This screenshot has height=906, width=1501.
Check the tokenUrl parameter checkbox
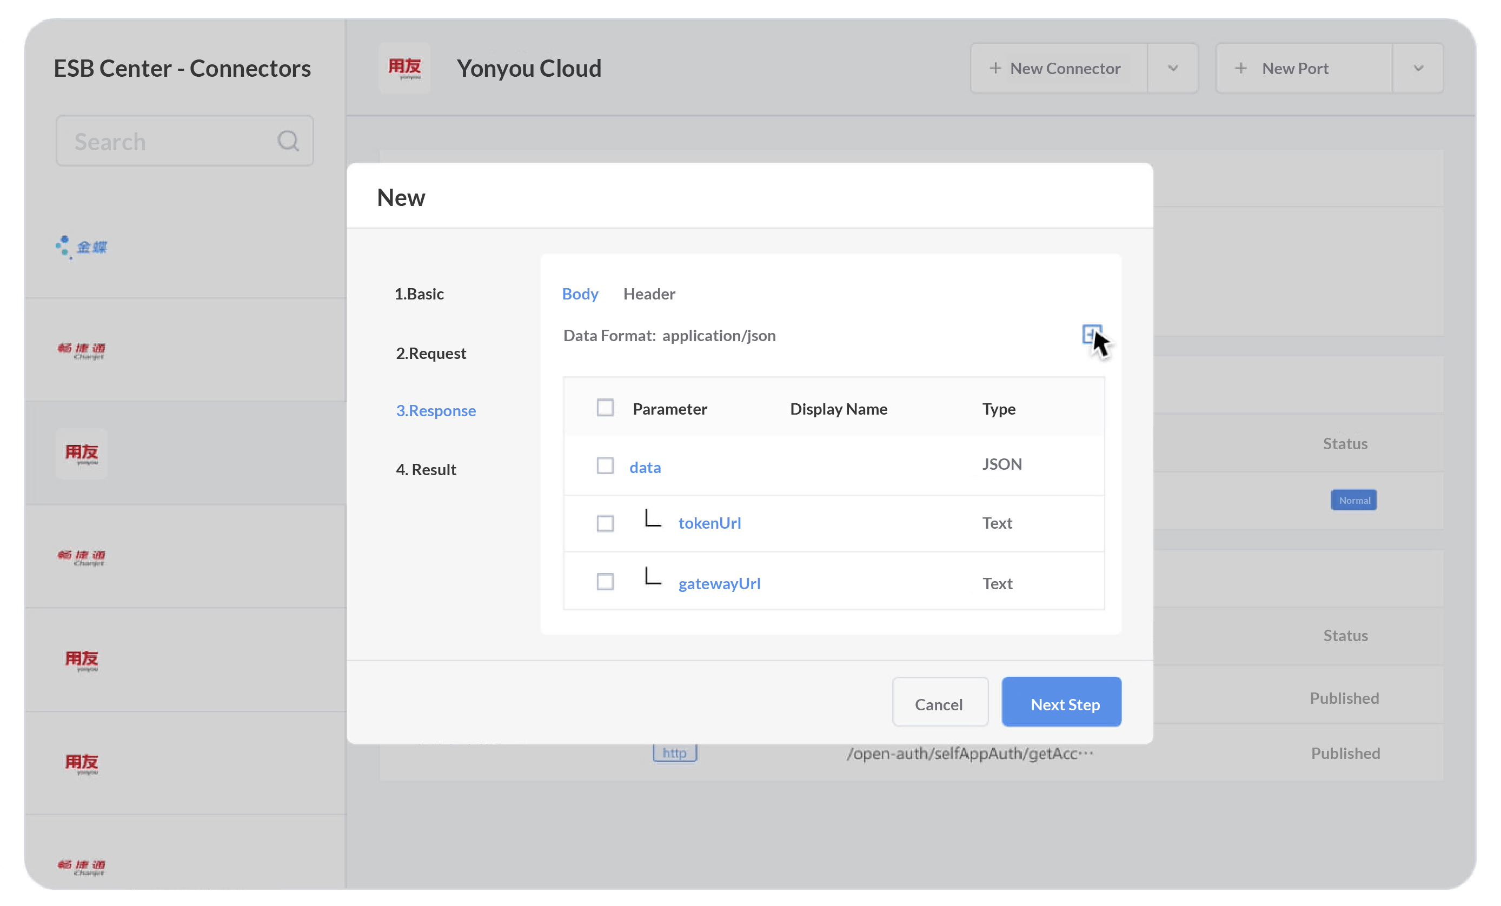point(605,524)
